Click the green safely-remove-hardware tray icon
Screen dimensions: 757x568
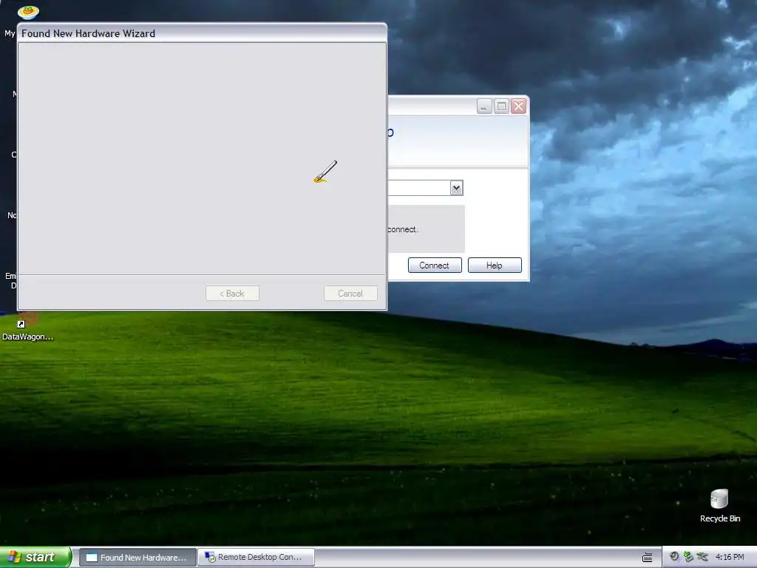[x=688, y=557]
